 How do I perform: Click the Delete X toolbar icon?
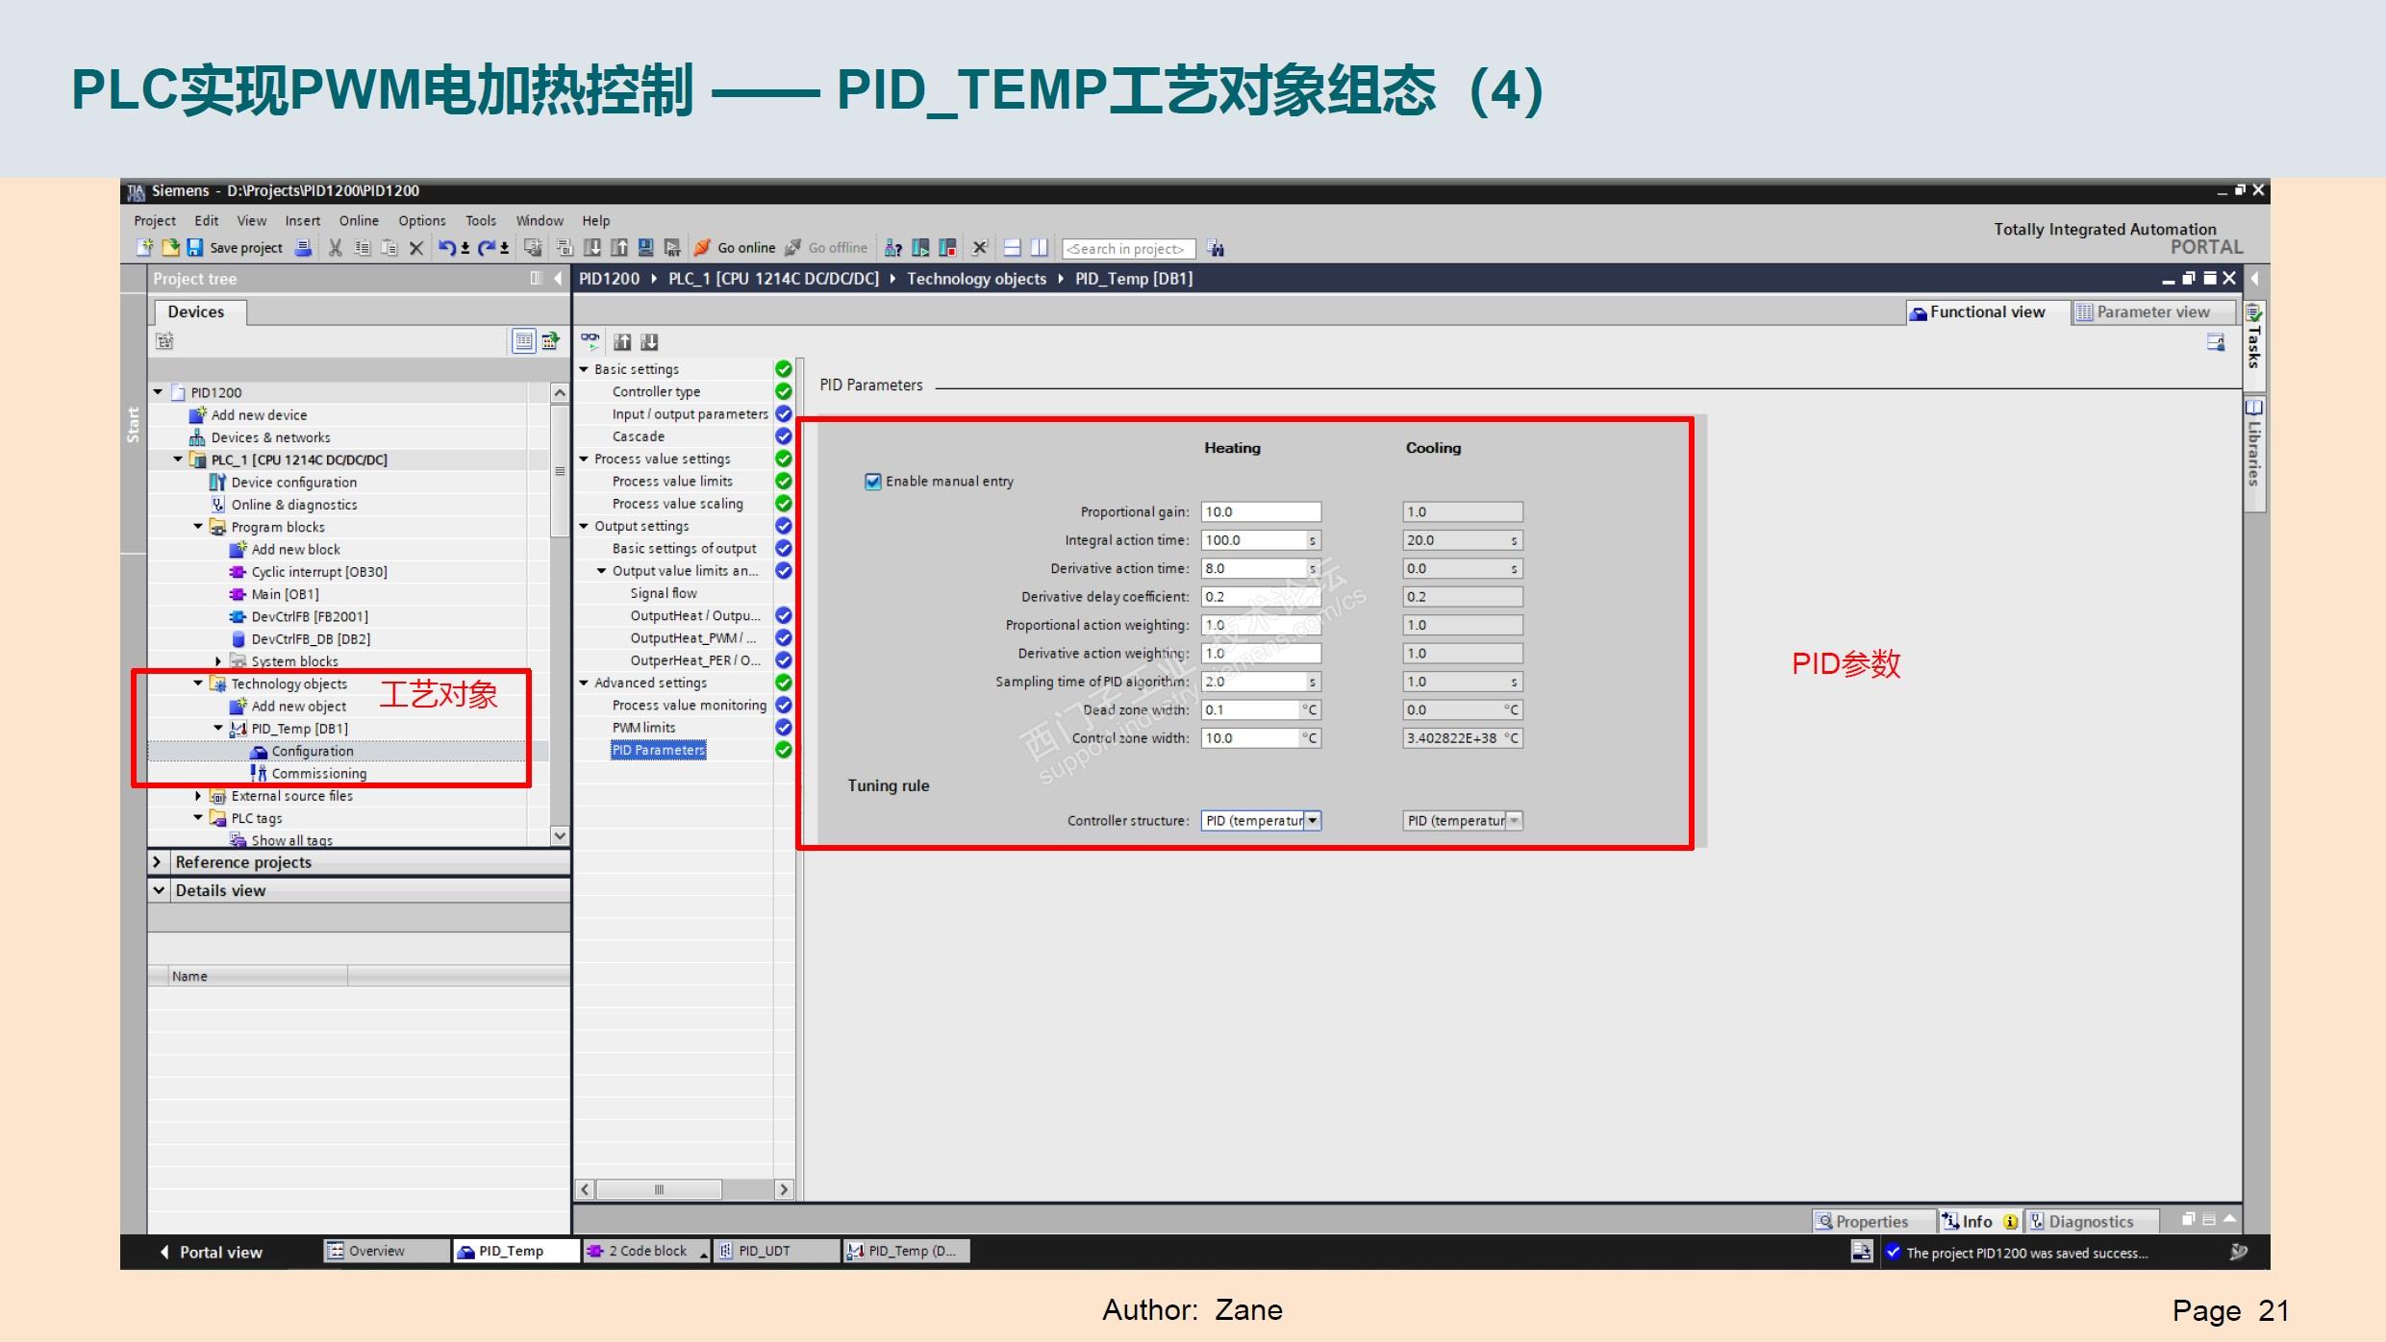416,248
